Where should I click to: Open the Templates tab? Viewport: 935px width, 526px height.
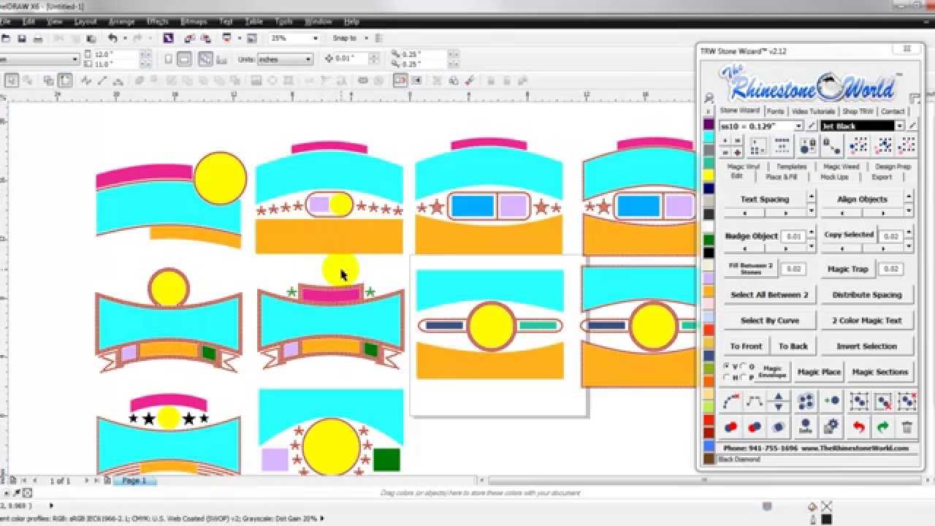pos(791,167)
